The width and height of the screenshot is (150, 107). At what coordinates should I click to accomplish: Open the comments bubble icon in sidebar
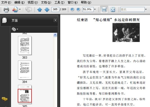4,99
